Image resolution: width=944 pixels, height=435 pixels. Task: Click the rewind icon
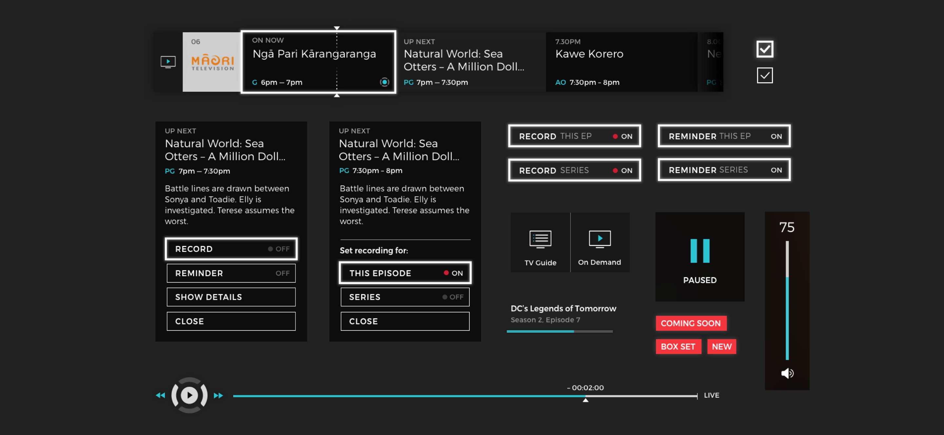tap(161, 395)
